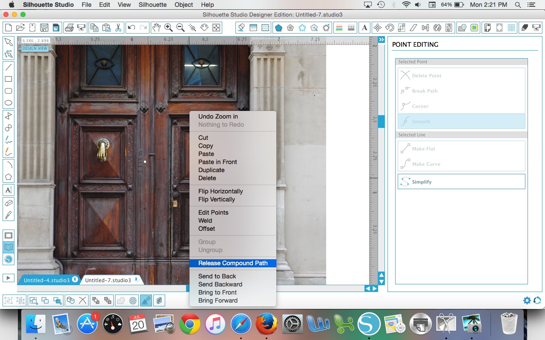Open the Rotate panel icon

coord(389,28)
